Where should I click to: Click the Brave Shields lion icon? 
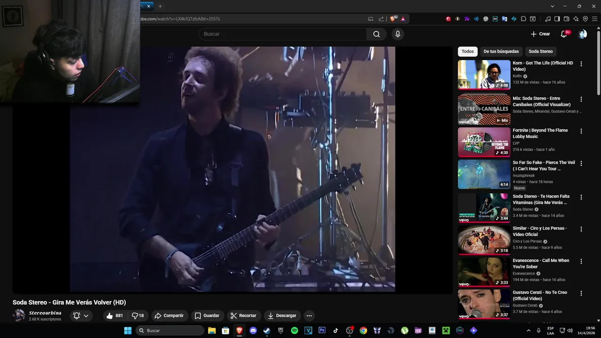(393, 19)
